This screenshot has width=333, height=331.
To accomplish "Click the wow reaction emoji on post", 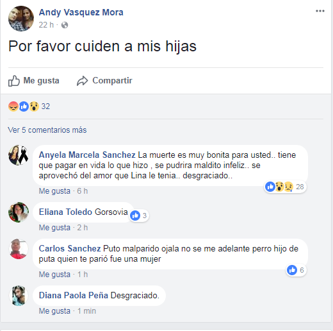I will point(34,106).
